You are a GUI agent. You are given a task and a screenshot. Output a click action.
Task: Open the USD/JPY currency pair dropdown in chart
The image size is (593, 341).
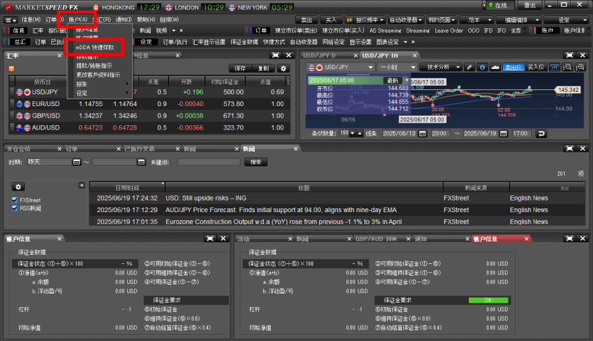coord(341,67)
